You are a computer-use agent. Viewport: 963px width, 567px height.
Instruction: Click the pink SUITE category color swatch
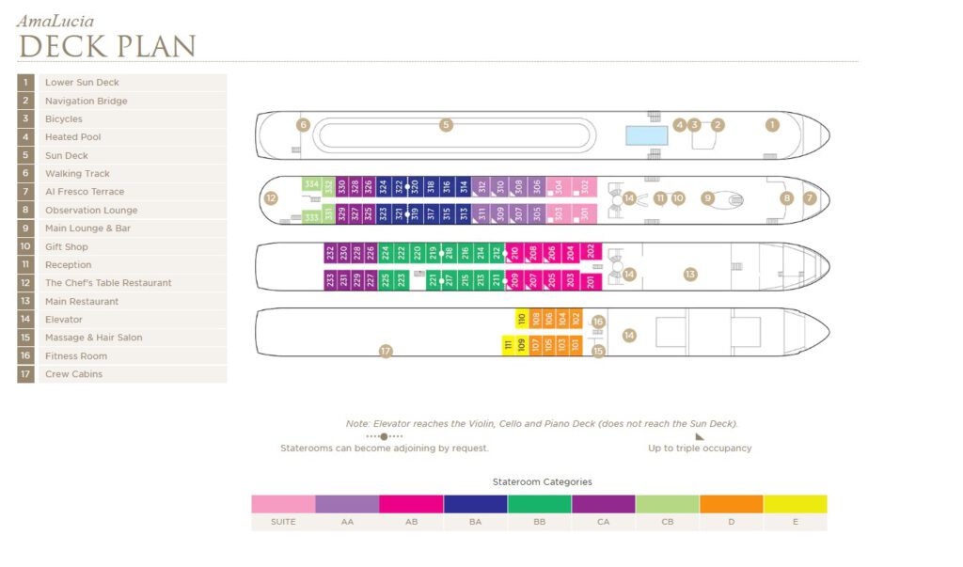point(283,504)
